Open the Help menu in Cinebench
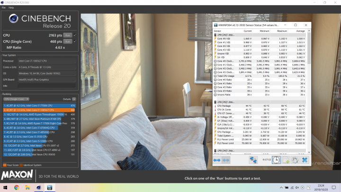 11,8
